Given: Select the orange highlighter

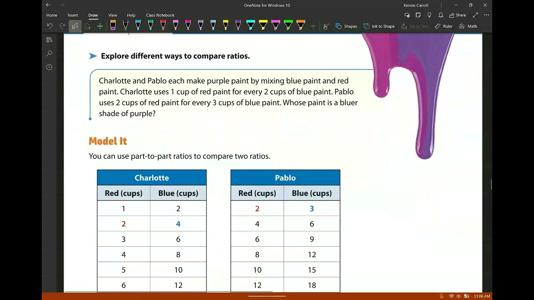Looking at the screenshot, I should pyautogui.click(x=300, y=25).
